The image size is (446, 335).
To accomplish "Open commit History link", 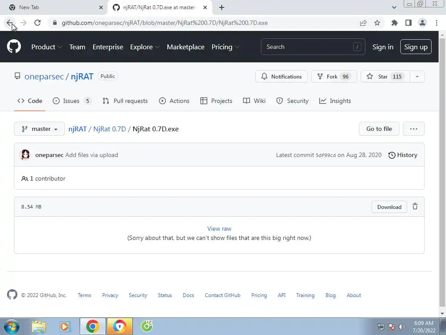I will pyautogui.click(x=403, y=155).
